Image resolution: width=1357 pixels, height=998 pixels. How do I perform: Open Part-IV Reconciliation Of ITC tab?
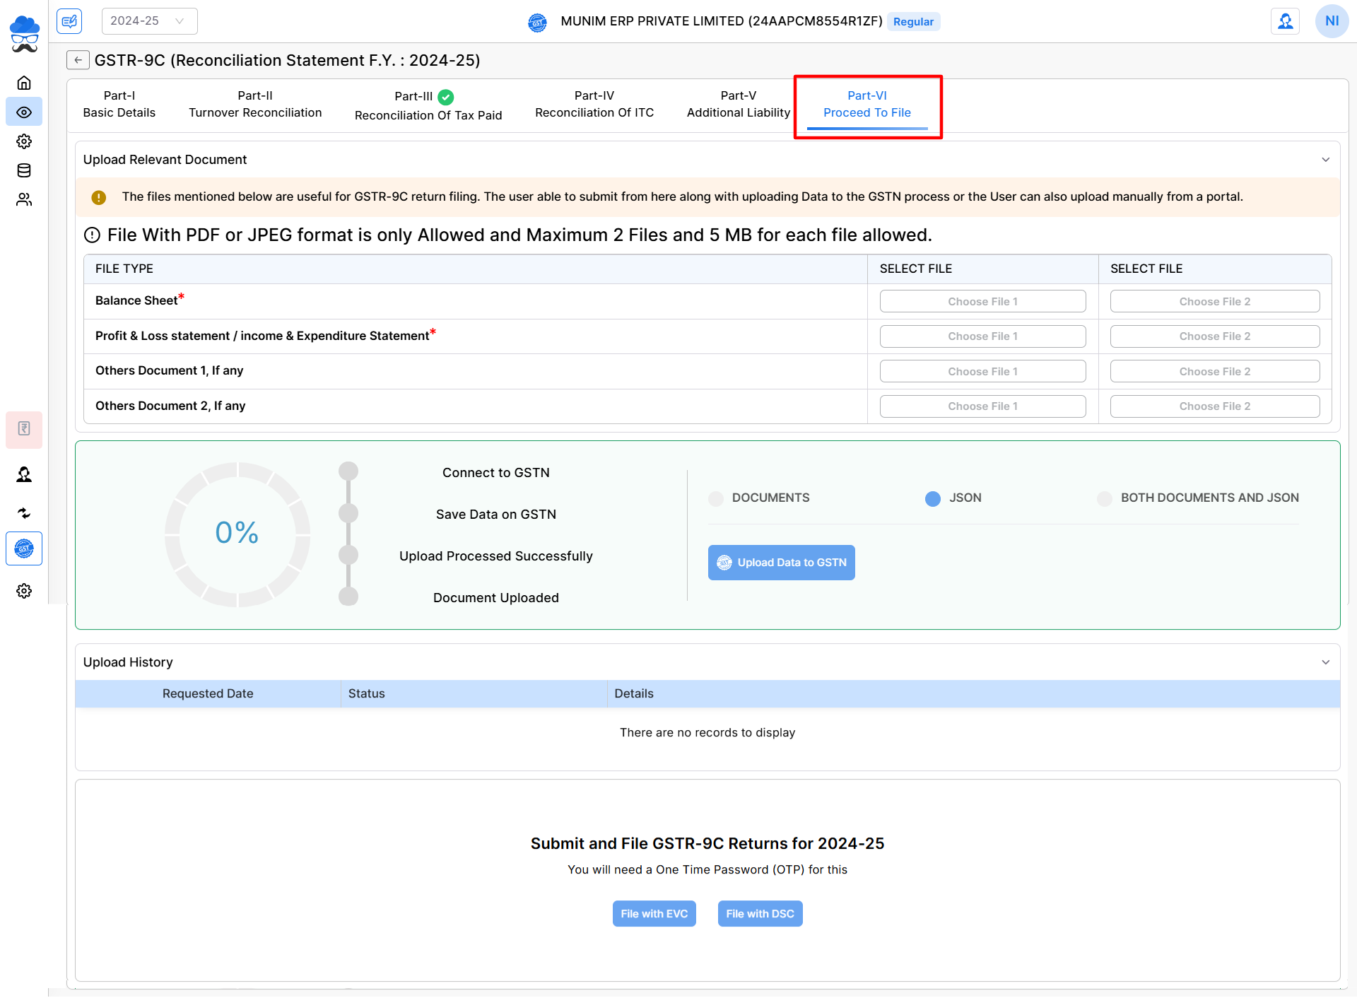coord(594,104)
